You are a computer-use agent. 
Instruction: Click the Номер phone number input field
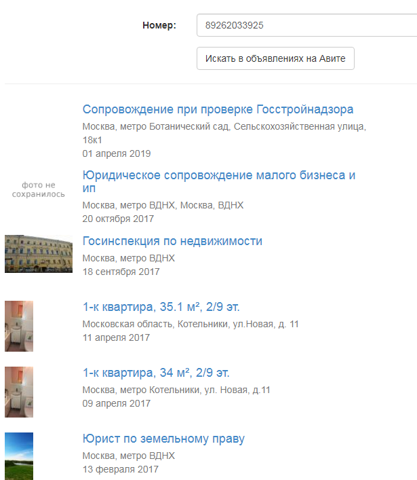[305, 26]
